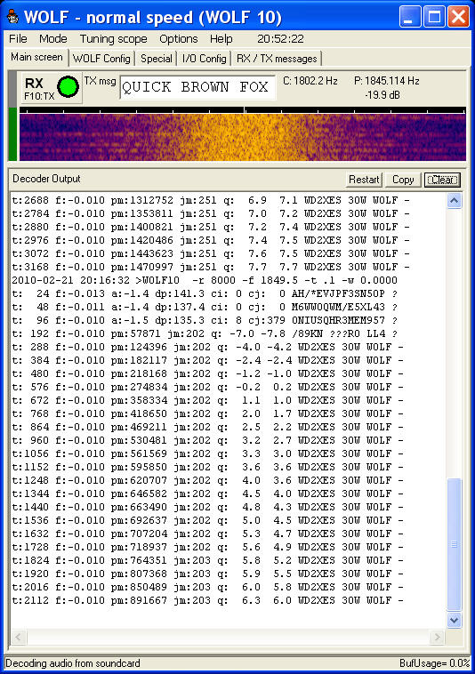
Task: Switch to the WOLF Config tab
Action: (101, 59)
